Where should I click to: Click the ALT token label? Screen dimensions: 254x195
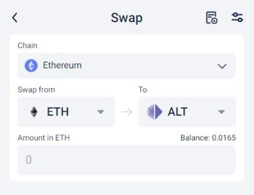178,112
